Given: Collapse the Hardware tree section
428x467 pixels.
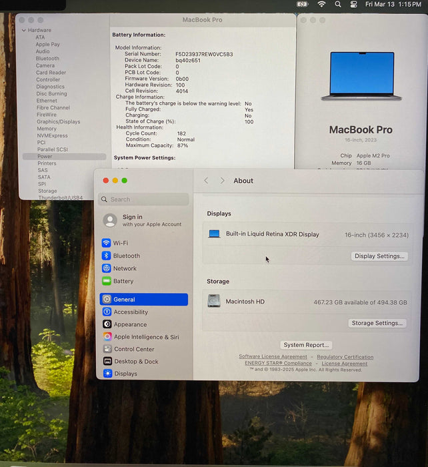Looking at the screenshot, I should pos(24,30).
